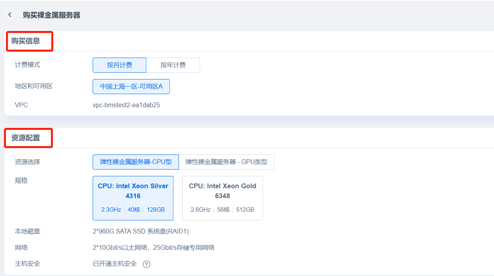The image size is (494, 276).
Task: Click the 已开通主机安全 status text
Action: [x=115, y=264]
